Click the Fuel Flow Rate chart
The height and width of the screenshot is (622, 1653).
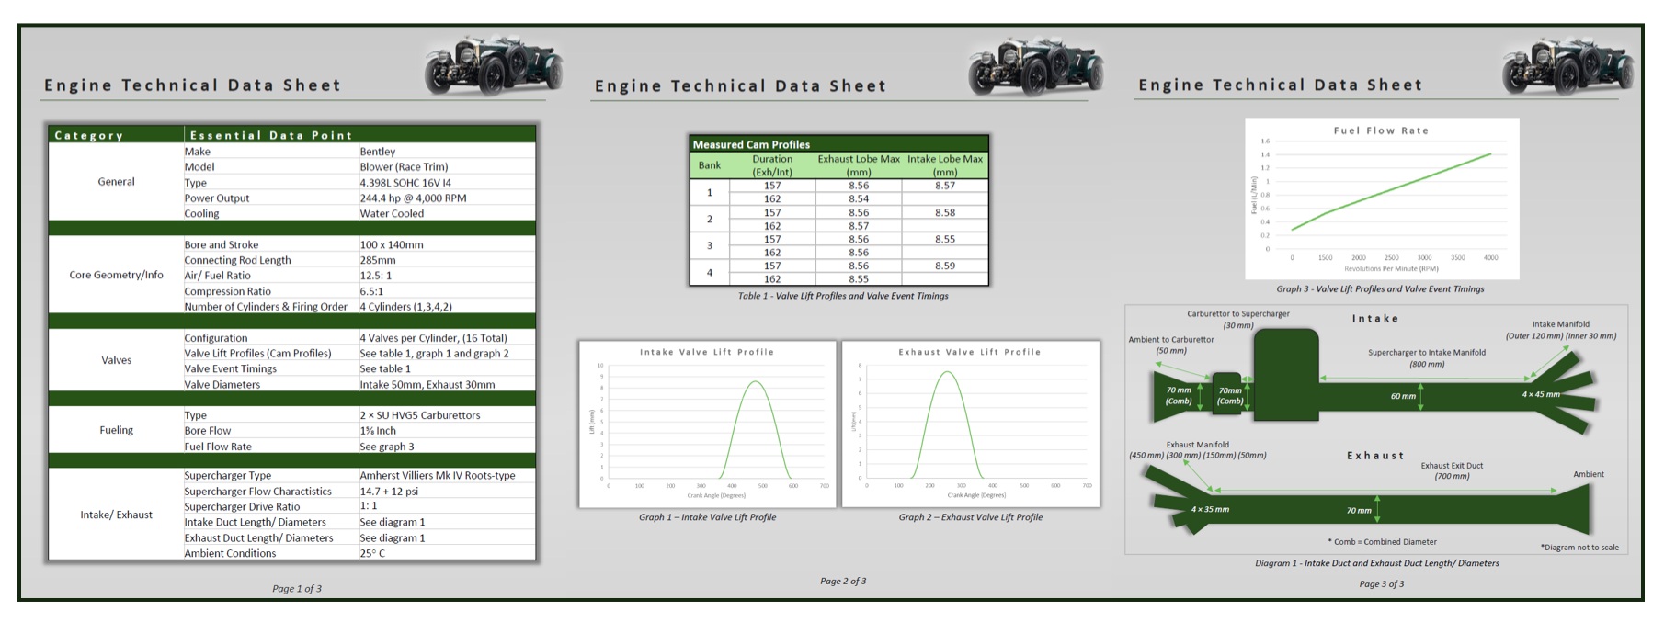tap(1382, 198)
